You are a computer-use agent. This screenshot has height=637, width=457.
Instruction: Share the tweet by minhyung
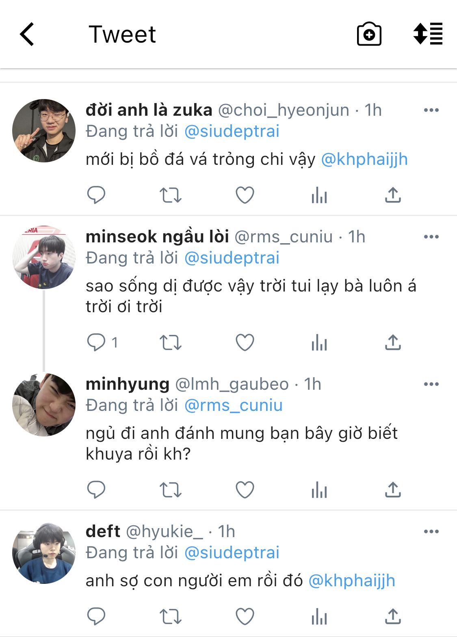click(x=393, y=490)
